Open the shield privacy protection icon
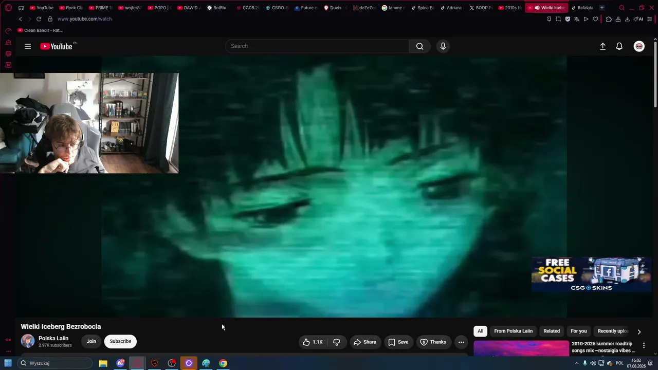Screen dimensions: 658x370 point(568,19)
